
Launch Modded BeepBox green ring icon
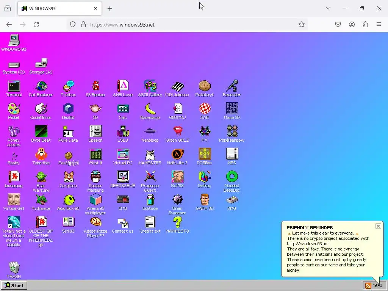[232, 177]
